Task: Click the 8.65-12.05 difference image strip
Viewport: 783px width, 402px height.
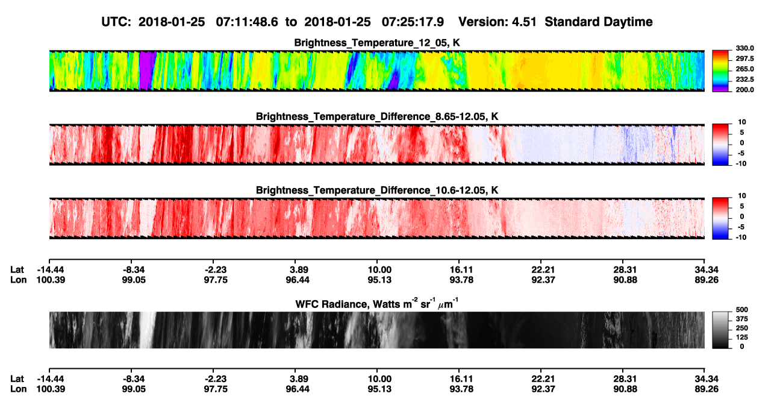Action: point(376,145)
